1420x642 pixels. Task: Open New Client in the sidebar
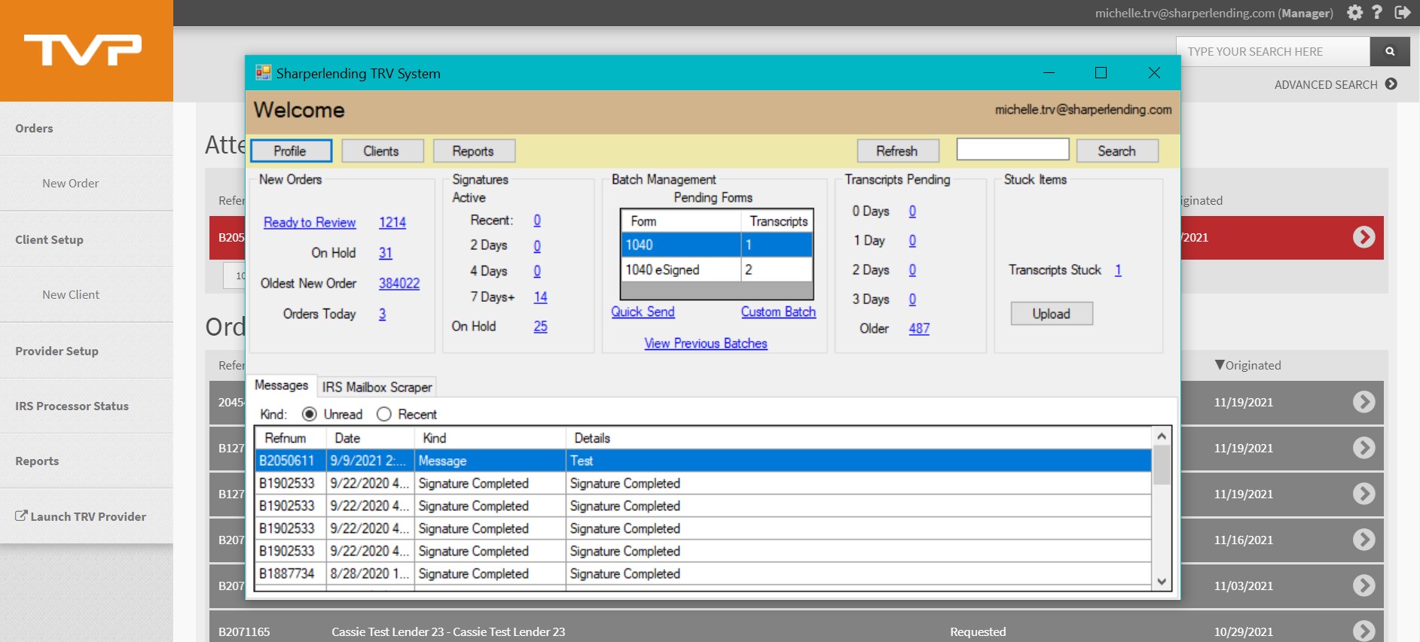70,294
